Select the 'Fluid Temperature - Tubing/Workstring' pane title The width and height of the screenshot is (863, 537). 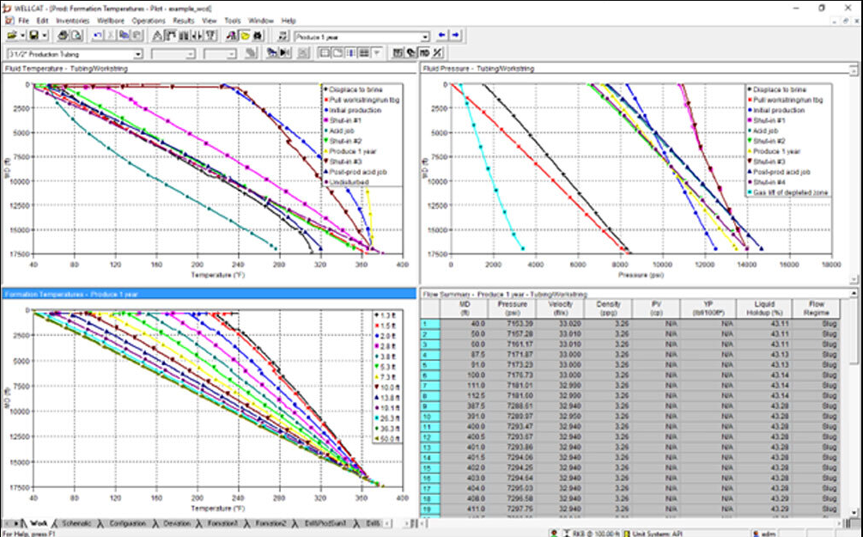pos(209,68)
